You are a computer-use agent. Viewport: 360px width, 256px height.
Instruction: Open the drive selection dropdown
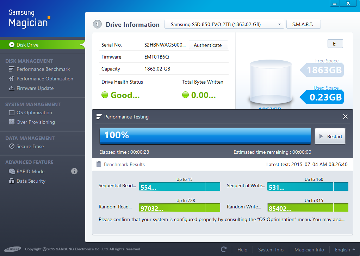click(x=224, y=24)
